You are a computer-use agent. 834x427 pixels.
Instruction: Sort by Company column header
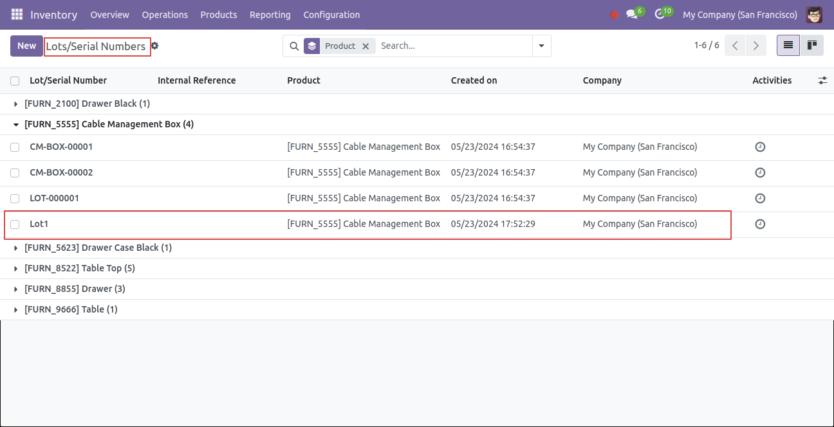pyautogui.click(x=602, y=80)
